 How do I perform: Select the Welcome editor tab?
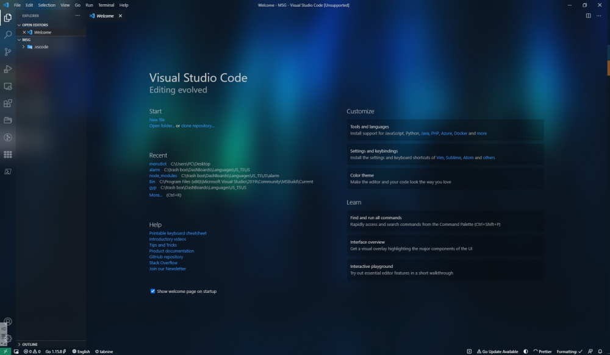click(105, 16)
